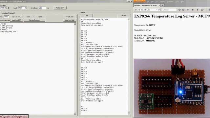Refresh the COM port list icon

(x=9, y=8)
